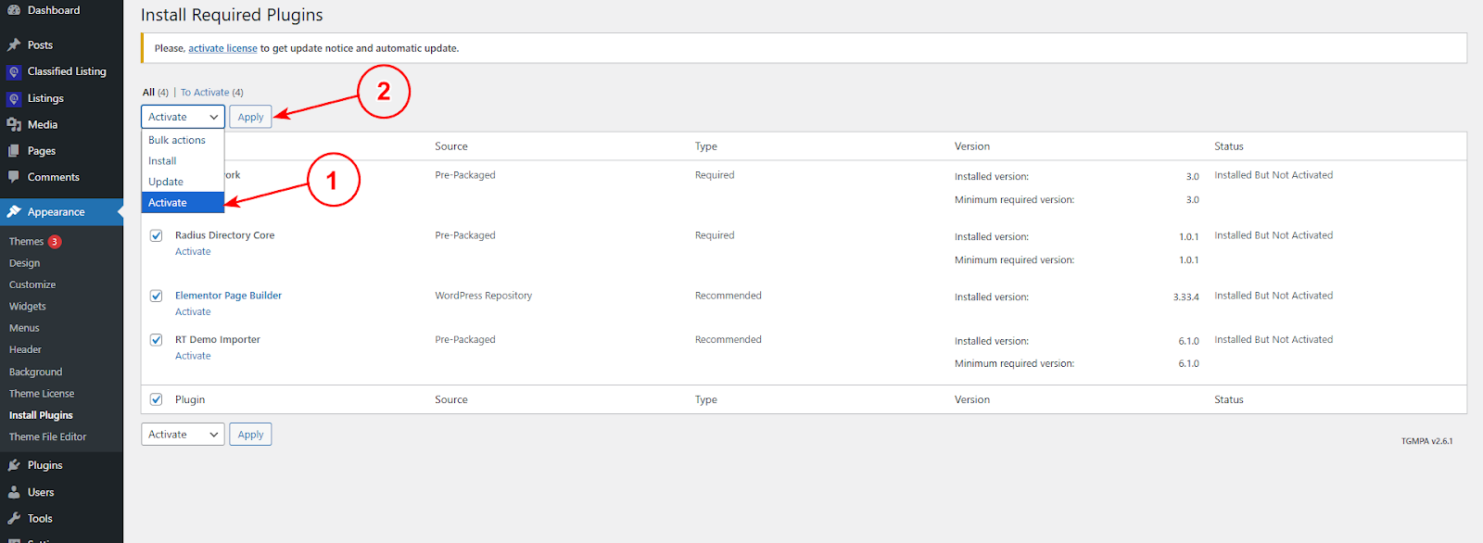Click the Plugins plug icon

tap(14, 465)
